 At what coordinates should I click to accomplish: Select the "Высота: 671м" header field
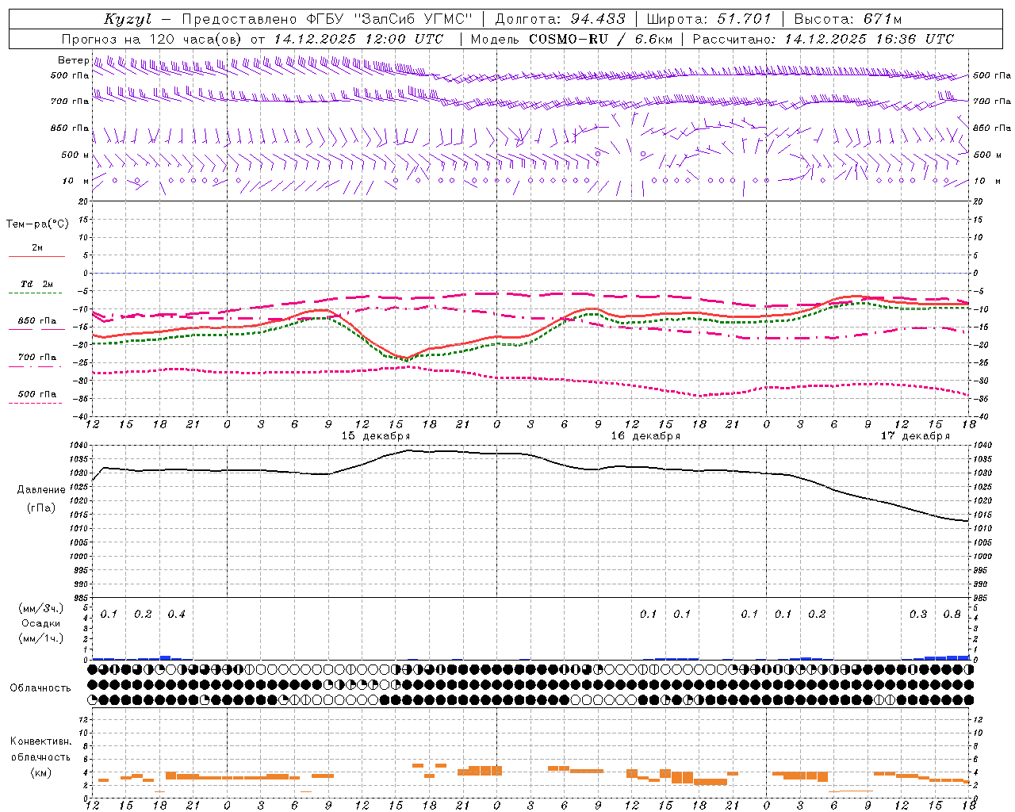(848, 19)
